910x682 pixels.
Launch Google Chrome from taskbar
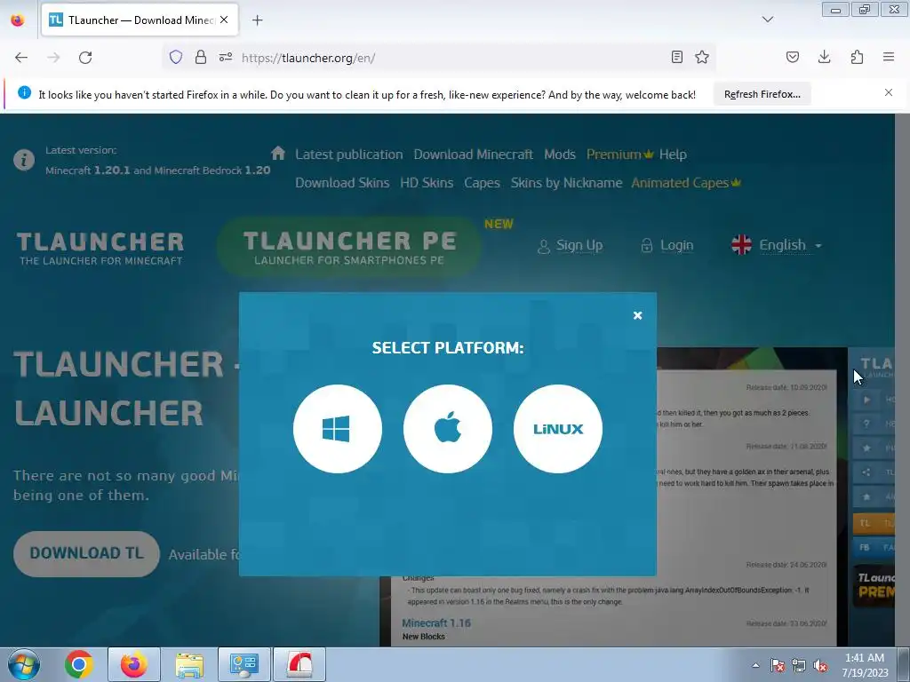pyautogui.click(x=79, y=664)
